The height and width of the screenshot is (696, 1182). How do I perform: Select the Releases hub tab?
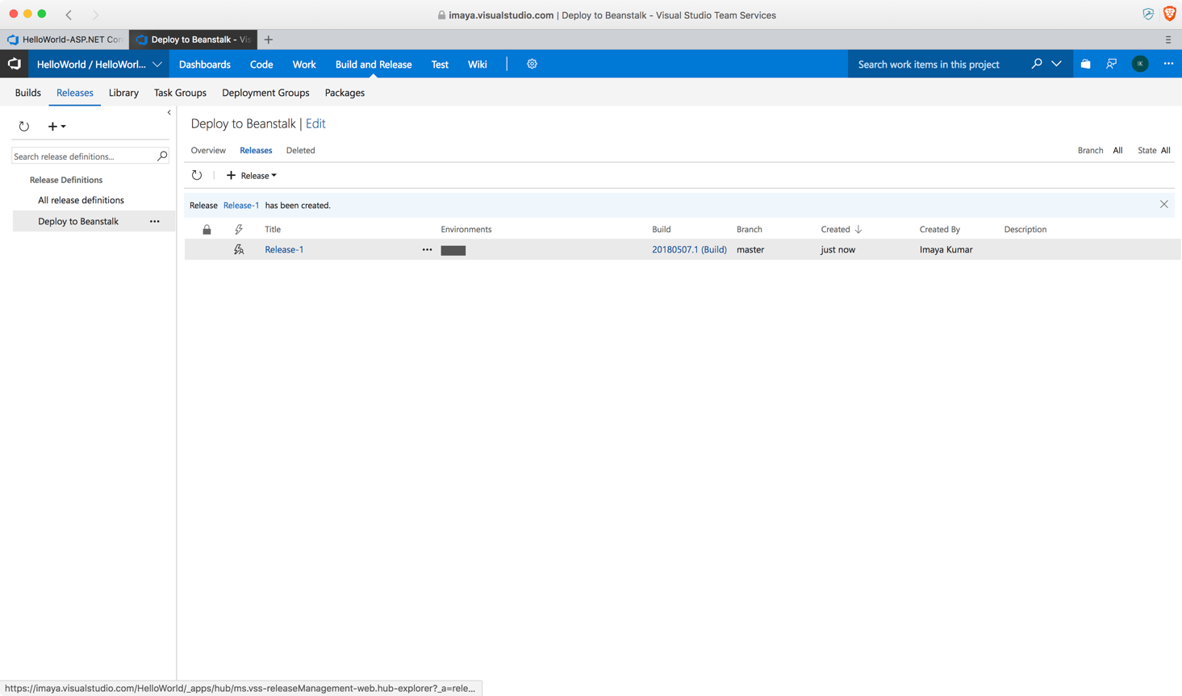pos(75,93)
